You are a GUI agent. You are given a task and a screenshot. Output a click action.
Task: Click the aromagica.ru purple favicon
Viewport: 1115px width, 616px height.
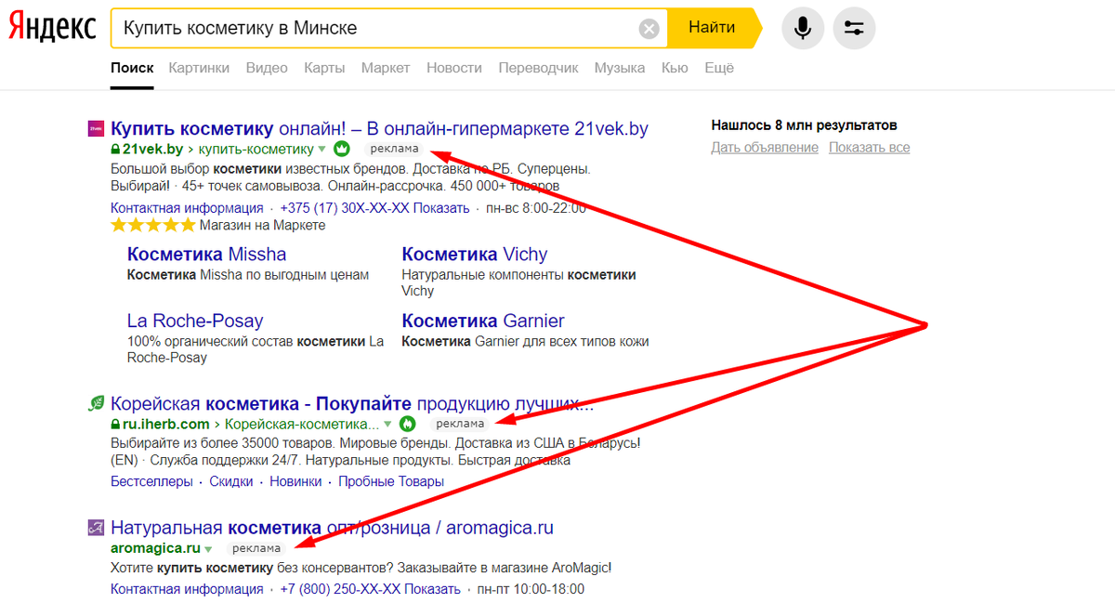[95, 528]
